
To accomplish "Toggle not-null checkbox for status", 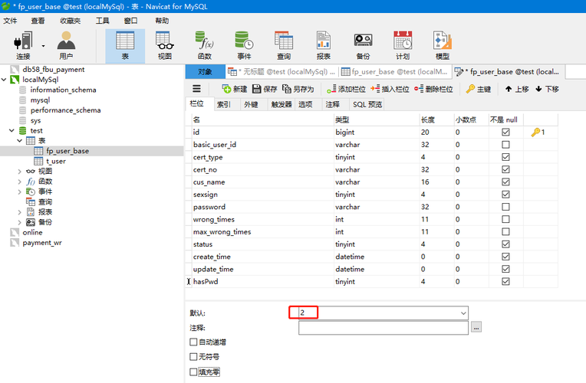I will click(505, 244).
